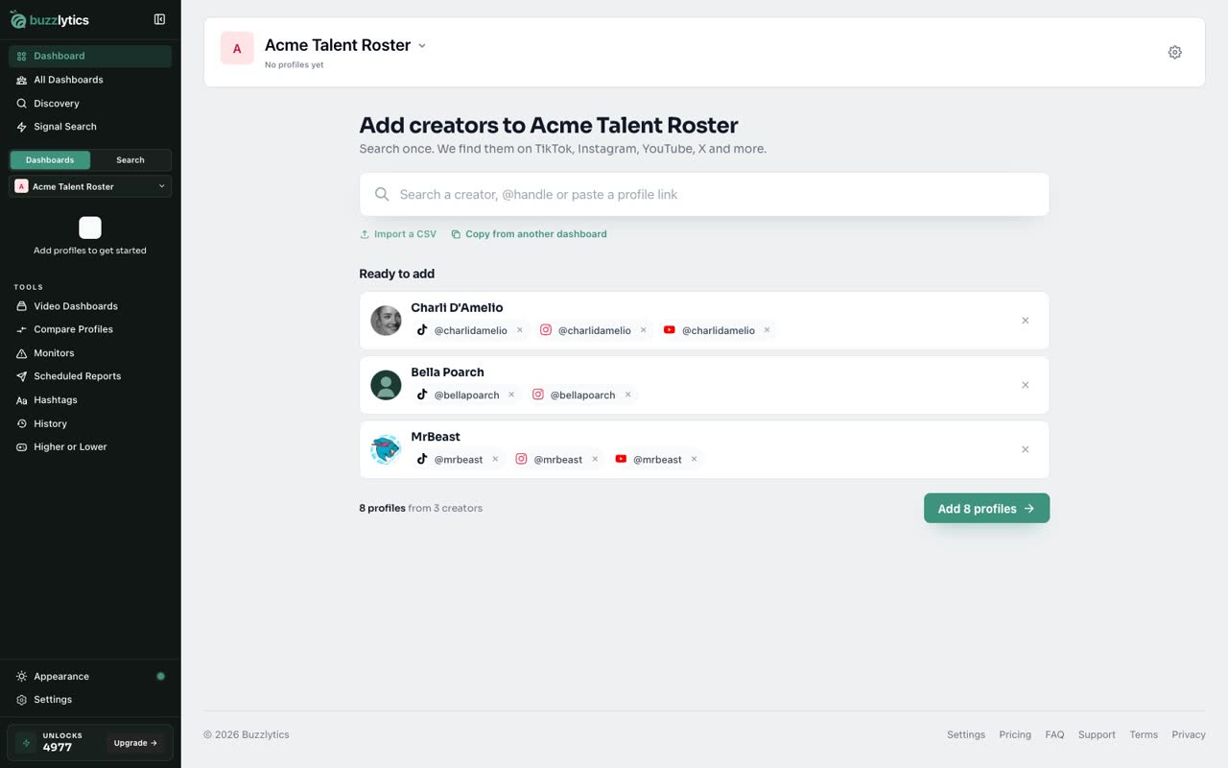The image size is (1228, 768).
Task: Remove @mrbeast Instagram handle
Action: tap(595, 459)
